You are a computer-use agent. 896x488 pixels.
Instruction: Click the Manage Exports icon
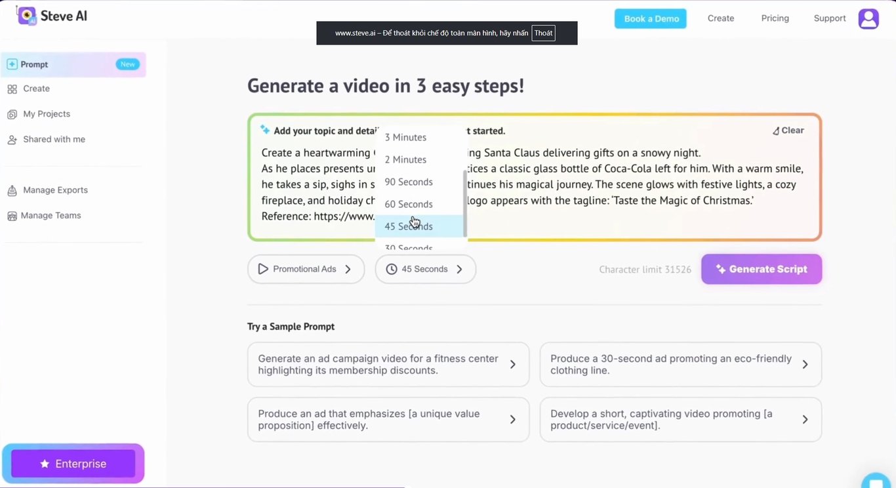point(12,191)
